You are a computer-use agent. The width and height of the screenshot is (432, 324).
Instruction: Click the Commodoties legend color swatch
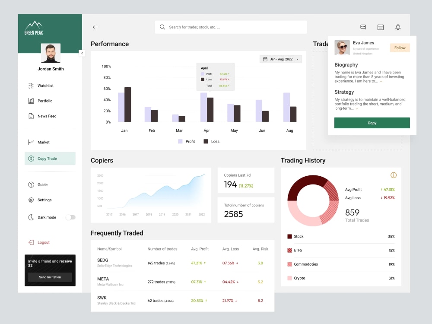(289, 264)
